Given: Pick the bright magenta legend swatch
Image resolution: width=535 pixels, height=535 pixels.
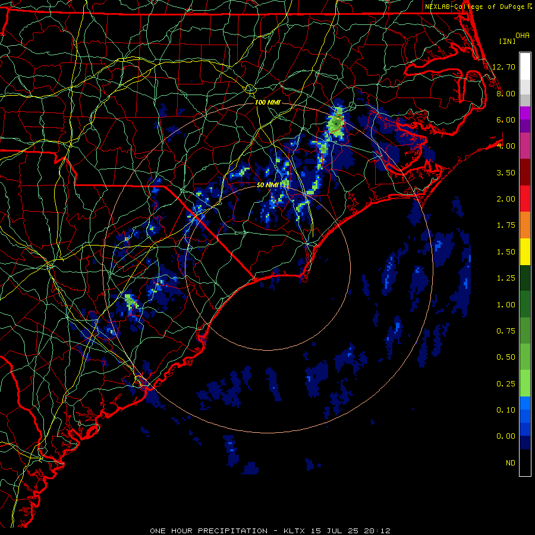Looking at the screenshot, I should click(x=525, y=113).
